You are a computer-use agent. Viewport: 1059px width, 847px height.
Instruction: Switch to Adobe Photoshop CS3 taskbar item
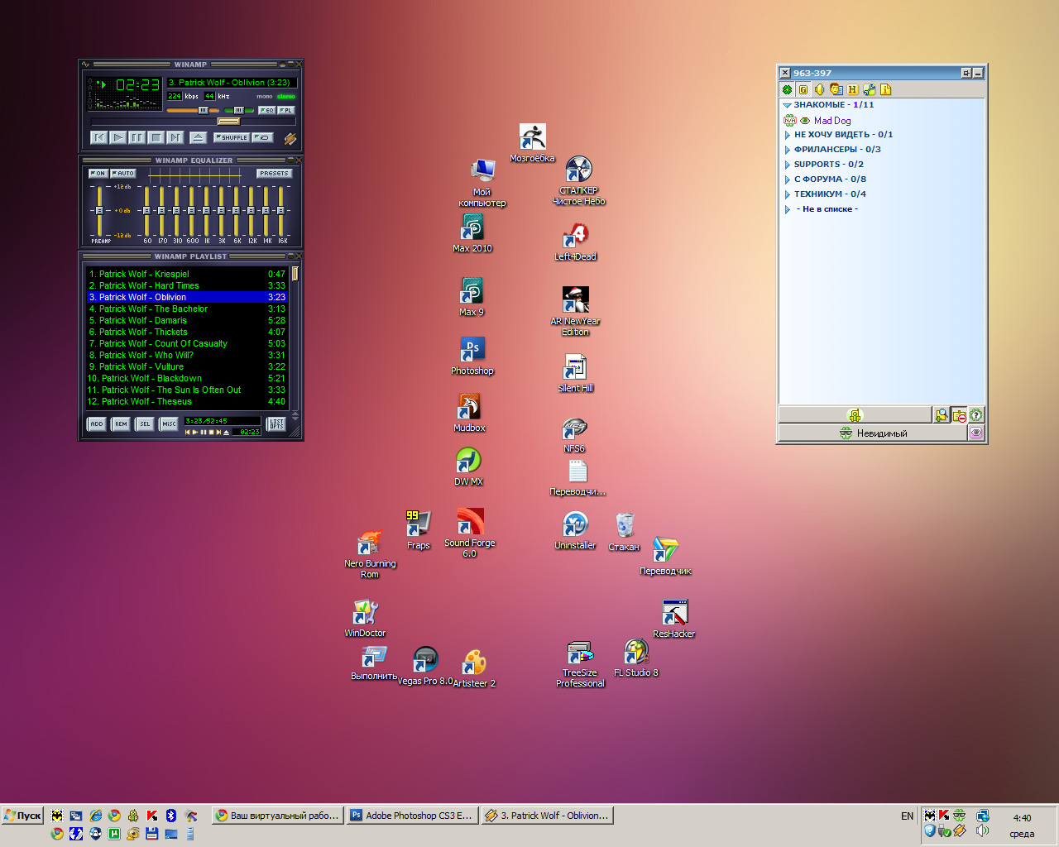pos(411,816)
